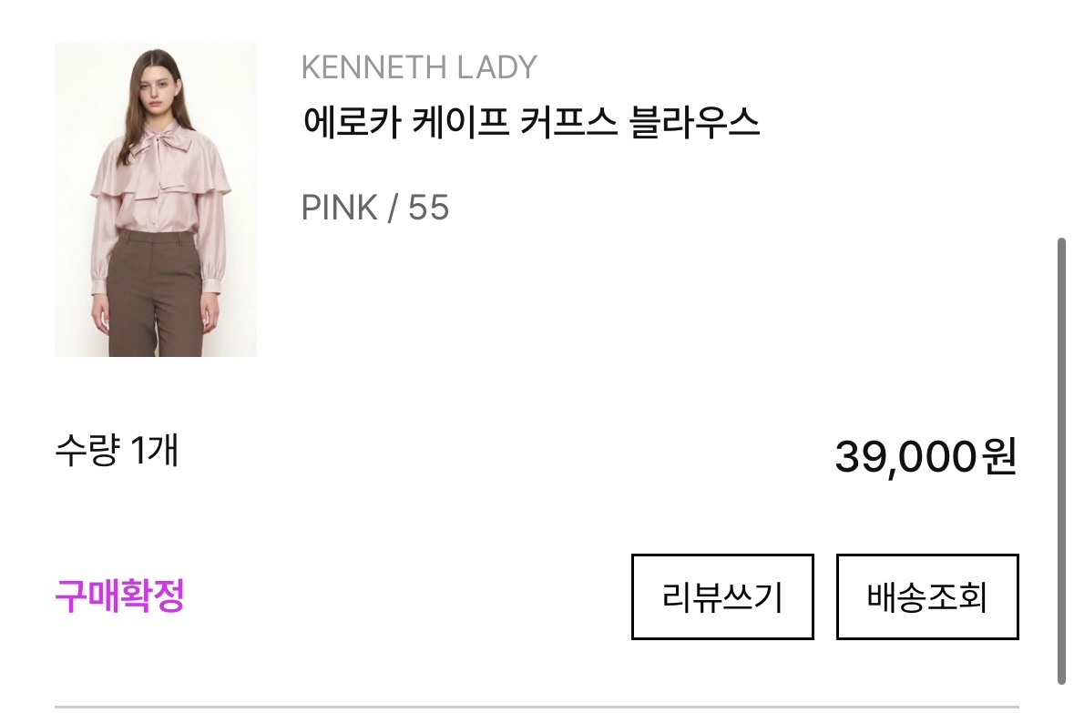Viewport: 1074px width, 713px height.
Task: Click the PINK color name in the option line
Action: (340, 207)
